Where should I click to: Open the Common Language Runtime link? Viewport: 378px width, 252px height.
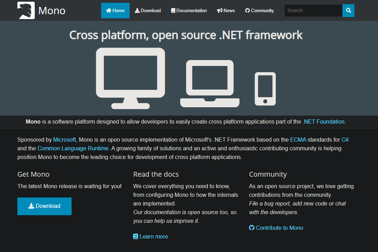coord(73,149)
